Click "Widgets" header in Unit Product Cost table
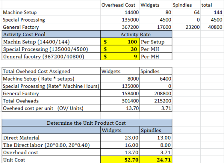This screenshot has height=163, width=224. pyautogui.click(x=120, y=130)
